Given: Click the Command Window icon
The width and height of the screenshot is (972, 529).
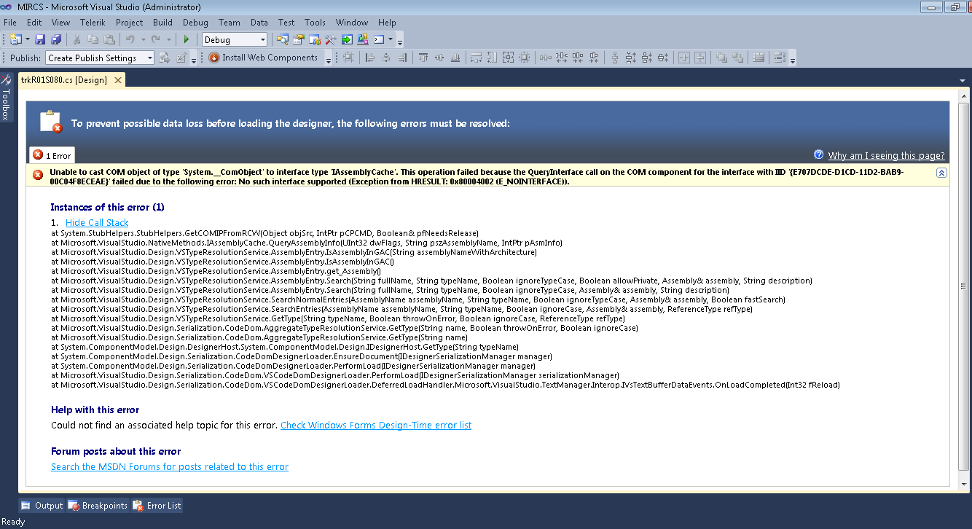Looking at the screenshot, I should point(379,39).
